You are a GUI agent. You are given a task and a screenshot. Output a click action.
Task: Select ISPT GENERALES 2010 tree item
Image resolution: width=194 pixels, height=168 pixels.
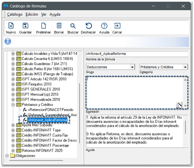click(x=41, y=89)
